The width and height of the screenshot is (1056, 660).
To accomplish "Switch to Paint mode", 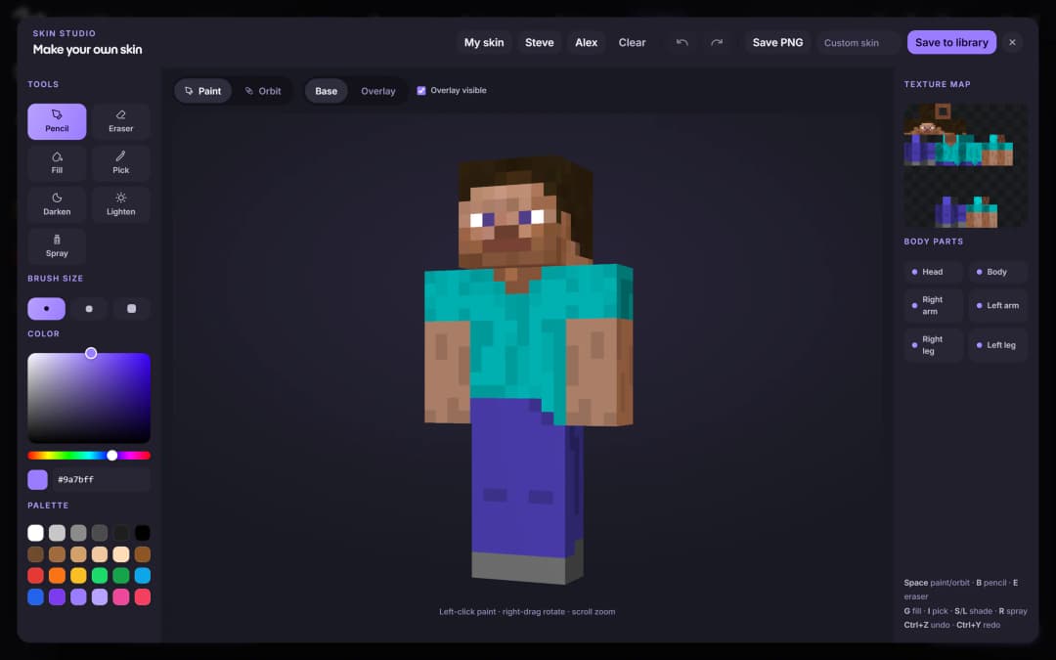I will click(x=202, y=91).
